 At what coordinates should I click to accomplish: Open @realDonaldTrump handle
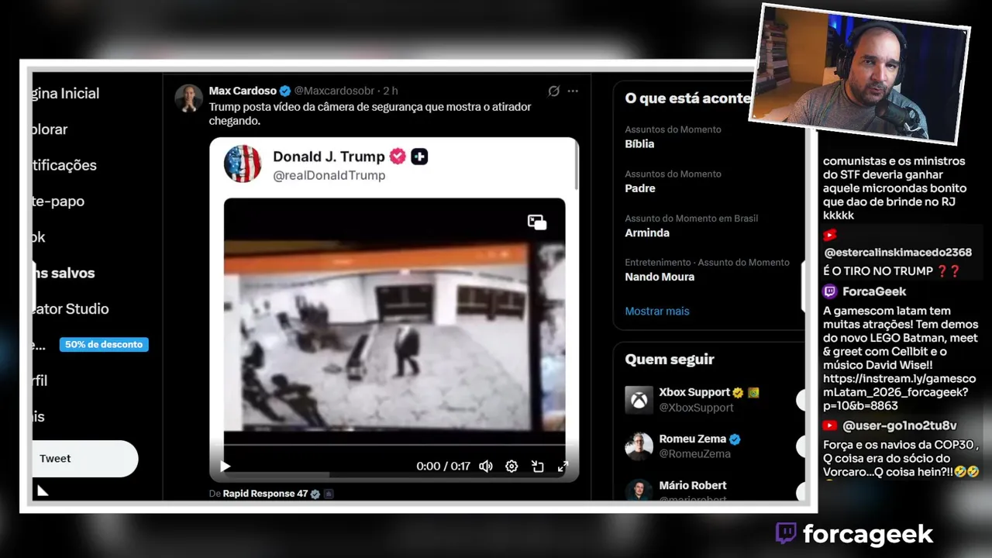click(x=329, y=175)
